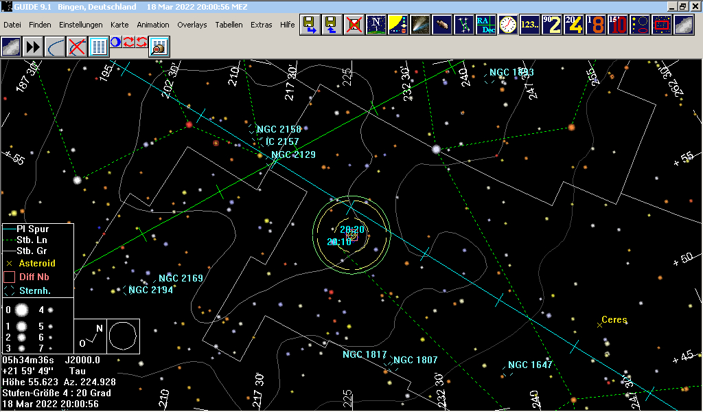This screenshot has height=412, width=703.
Task: Open the Overlays menu
Action: point(192,24)
